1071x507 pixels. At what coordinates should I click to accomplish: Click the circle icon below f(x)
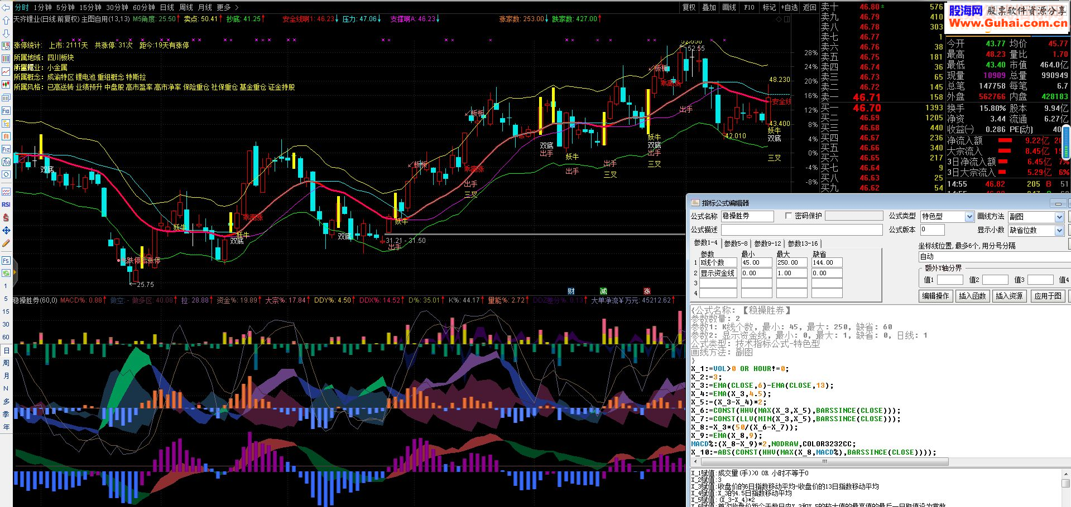(6, 175)
